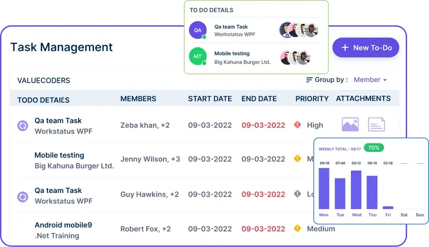Click the Mobile testing task title

click(59, 155)
